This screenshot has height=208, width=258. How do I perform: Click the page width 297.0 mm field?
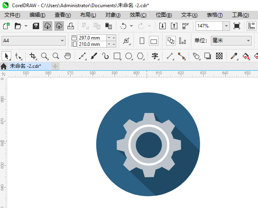pyautogui.click(x=92, y=38)
